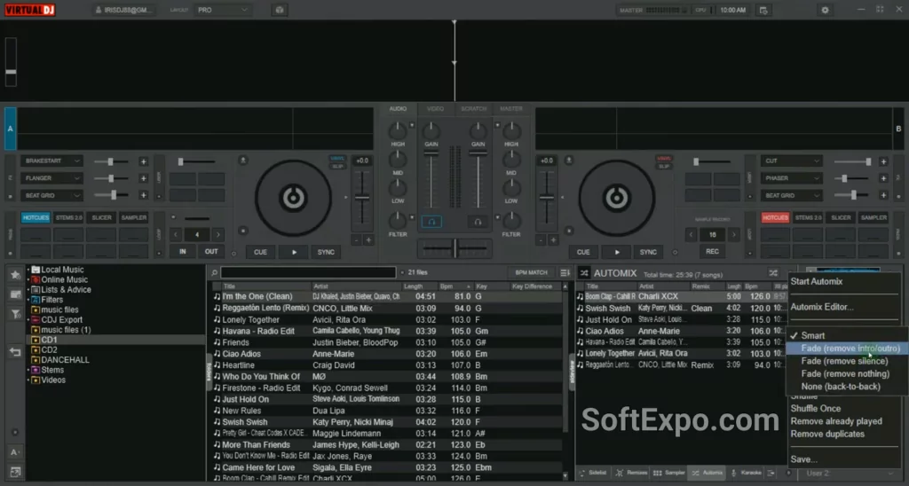Click the favorites star icon in the sidebar
The image size is (909, 486).
pyautogui.click(x=16, y=275)
